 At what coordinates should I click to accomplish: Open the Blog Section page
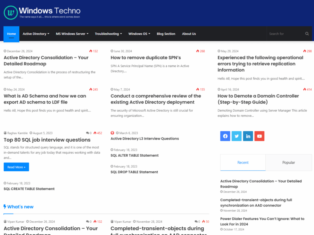(166, 34)
